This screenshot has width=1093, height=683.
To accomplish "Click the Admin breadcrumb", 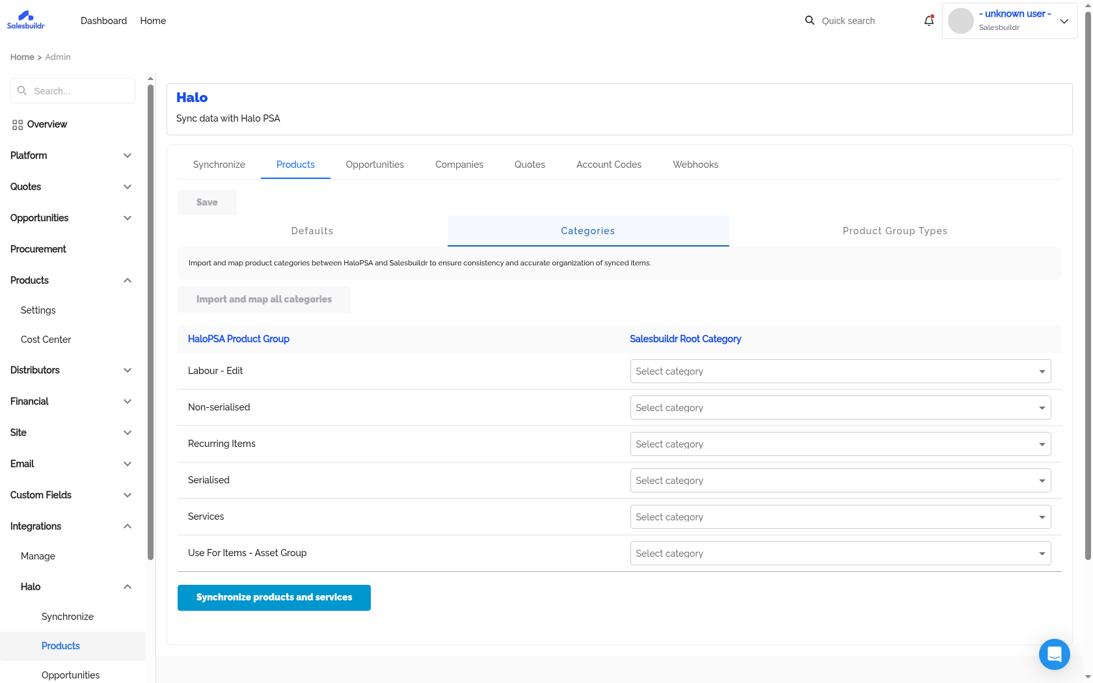I will point(58,57).
